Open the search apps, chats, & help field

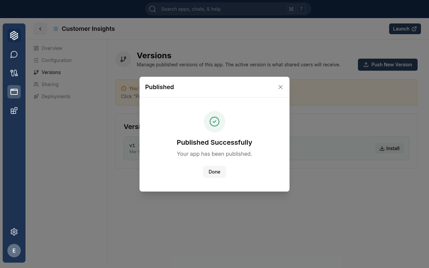tap(228, 9)
